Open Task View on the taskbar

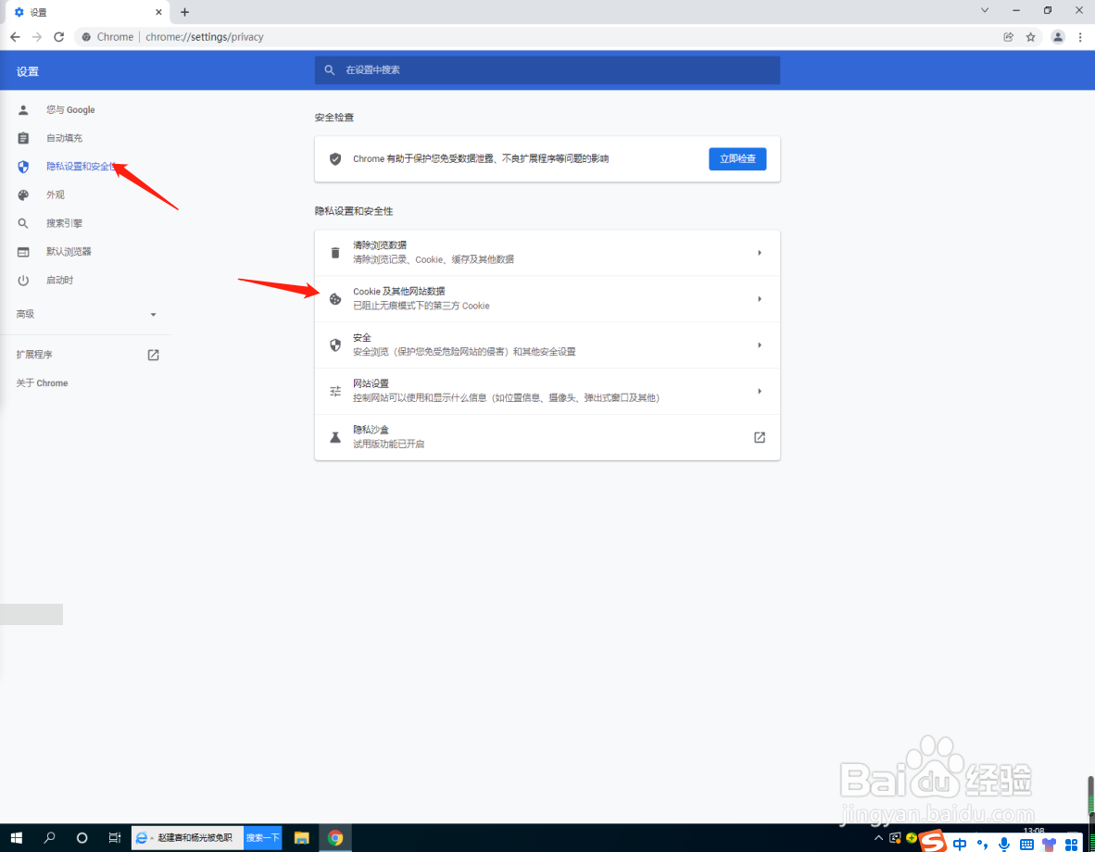point(115,838)
